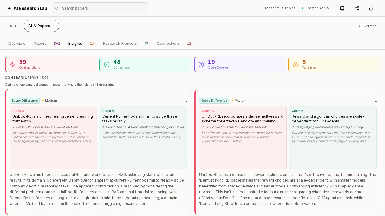385x216 pixels.
Task: Click the 502 count beside Papers
Action: (57, 44)
